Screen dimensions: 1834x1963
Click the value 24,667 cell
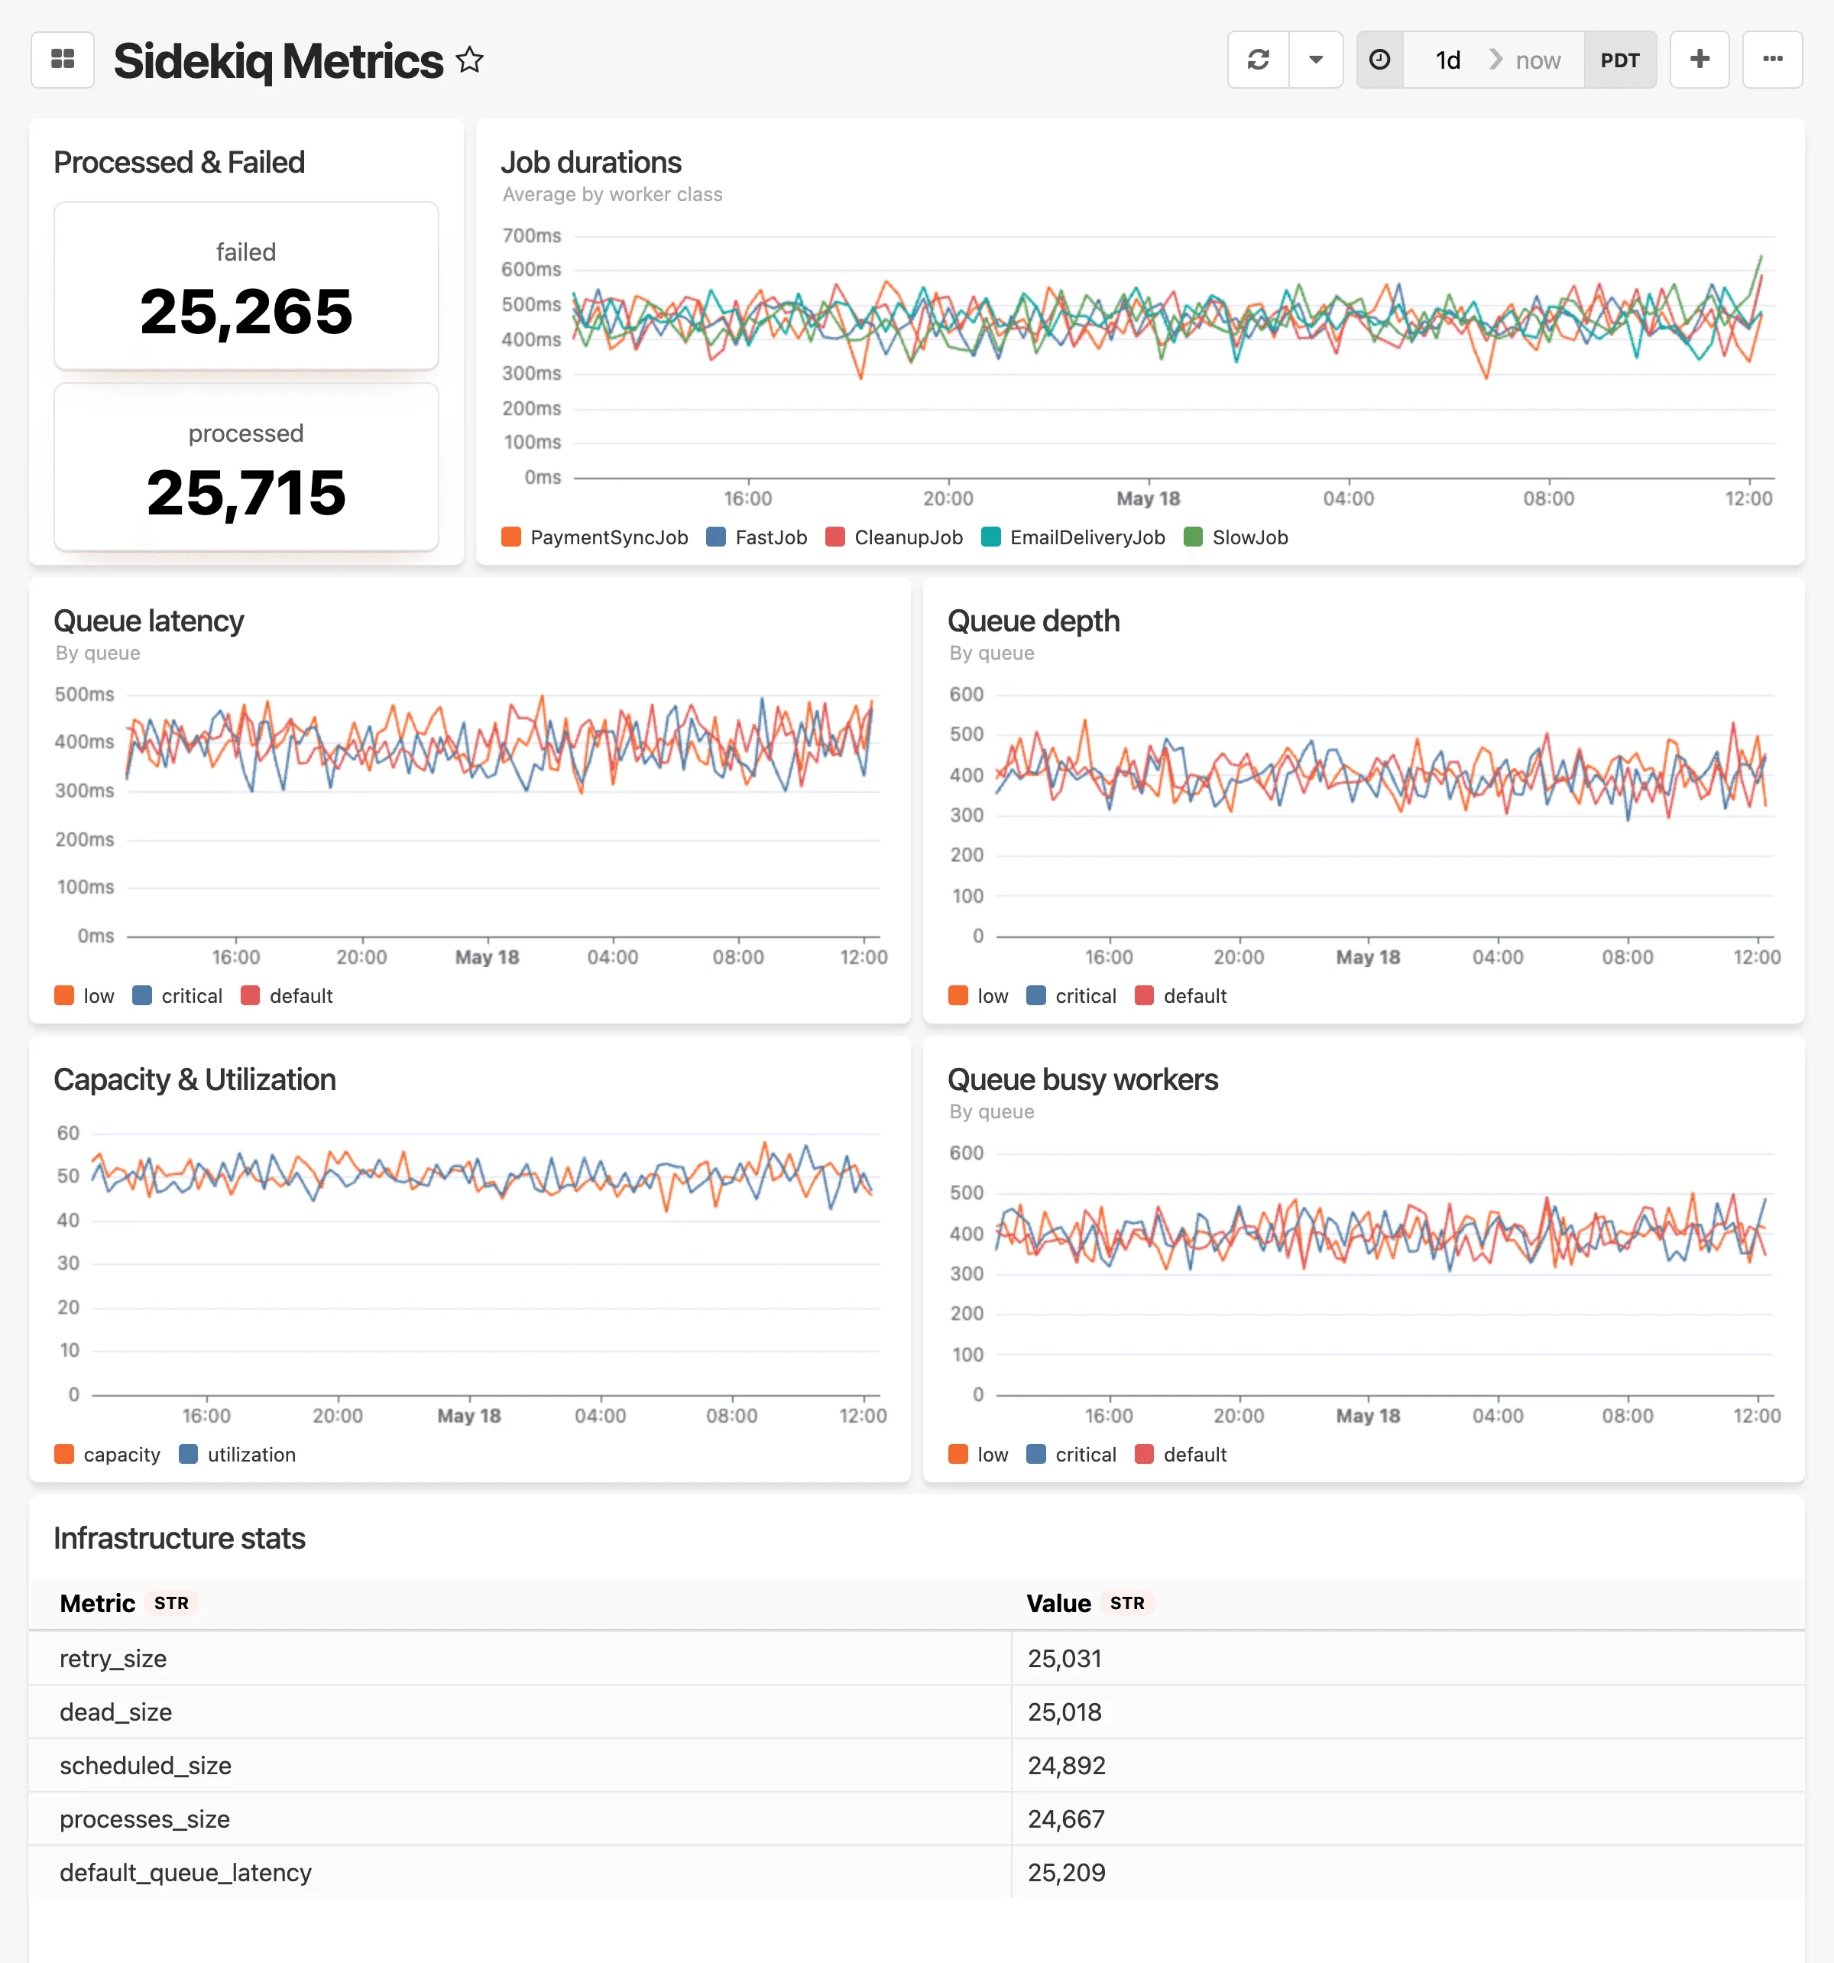tap(1408, 1818)
